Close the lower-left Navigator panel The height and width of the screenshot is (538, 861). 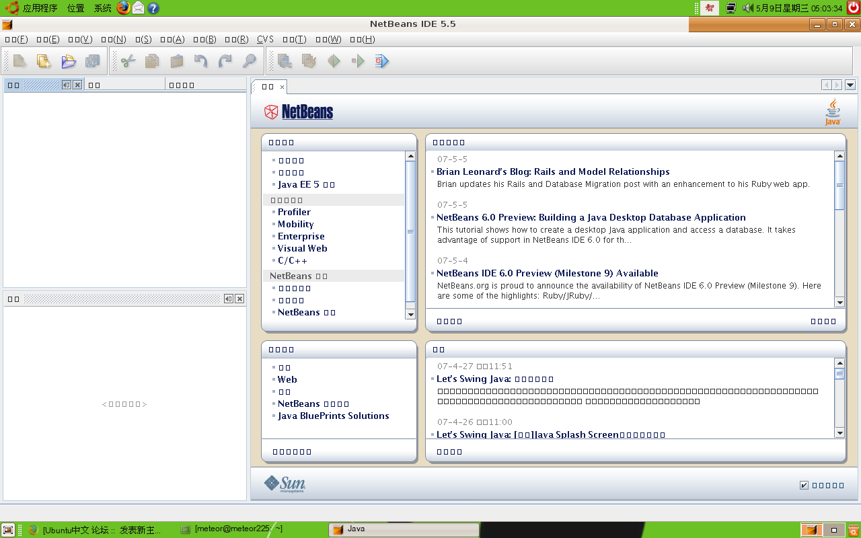point(239,299)
